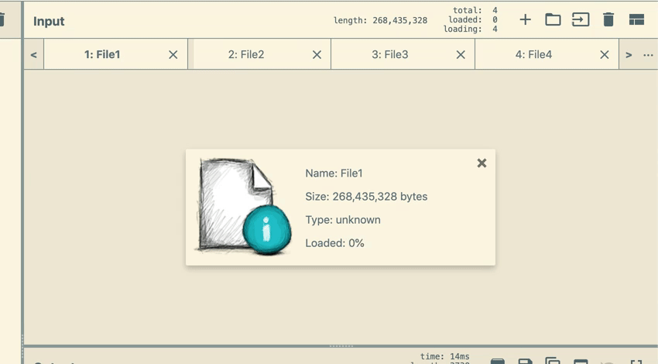Image resolution: width=658 pixels, height=364 pixels.
Task: Close the File2 tab
Action: coord(317,55)
